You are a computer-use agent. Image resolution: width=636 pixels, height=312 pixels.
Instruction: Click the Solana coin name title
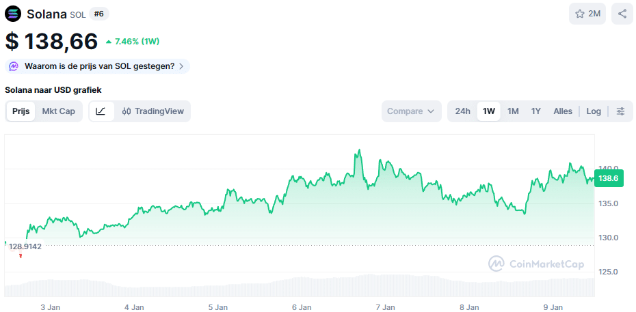pos(47,14)
